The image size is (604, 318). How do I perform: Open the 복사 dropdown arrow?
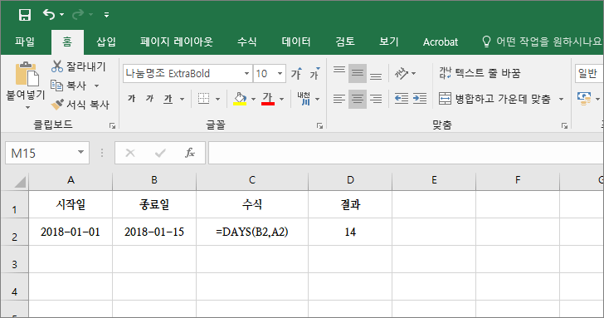[x=97, y=86]
